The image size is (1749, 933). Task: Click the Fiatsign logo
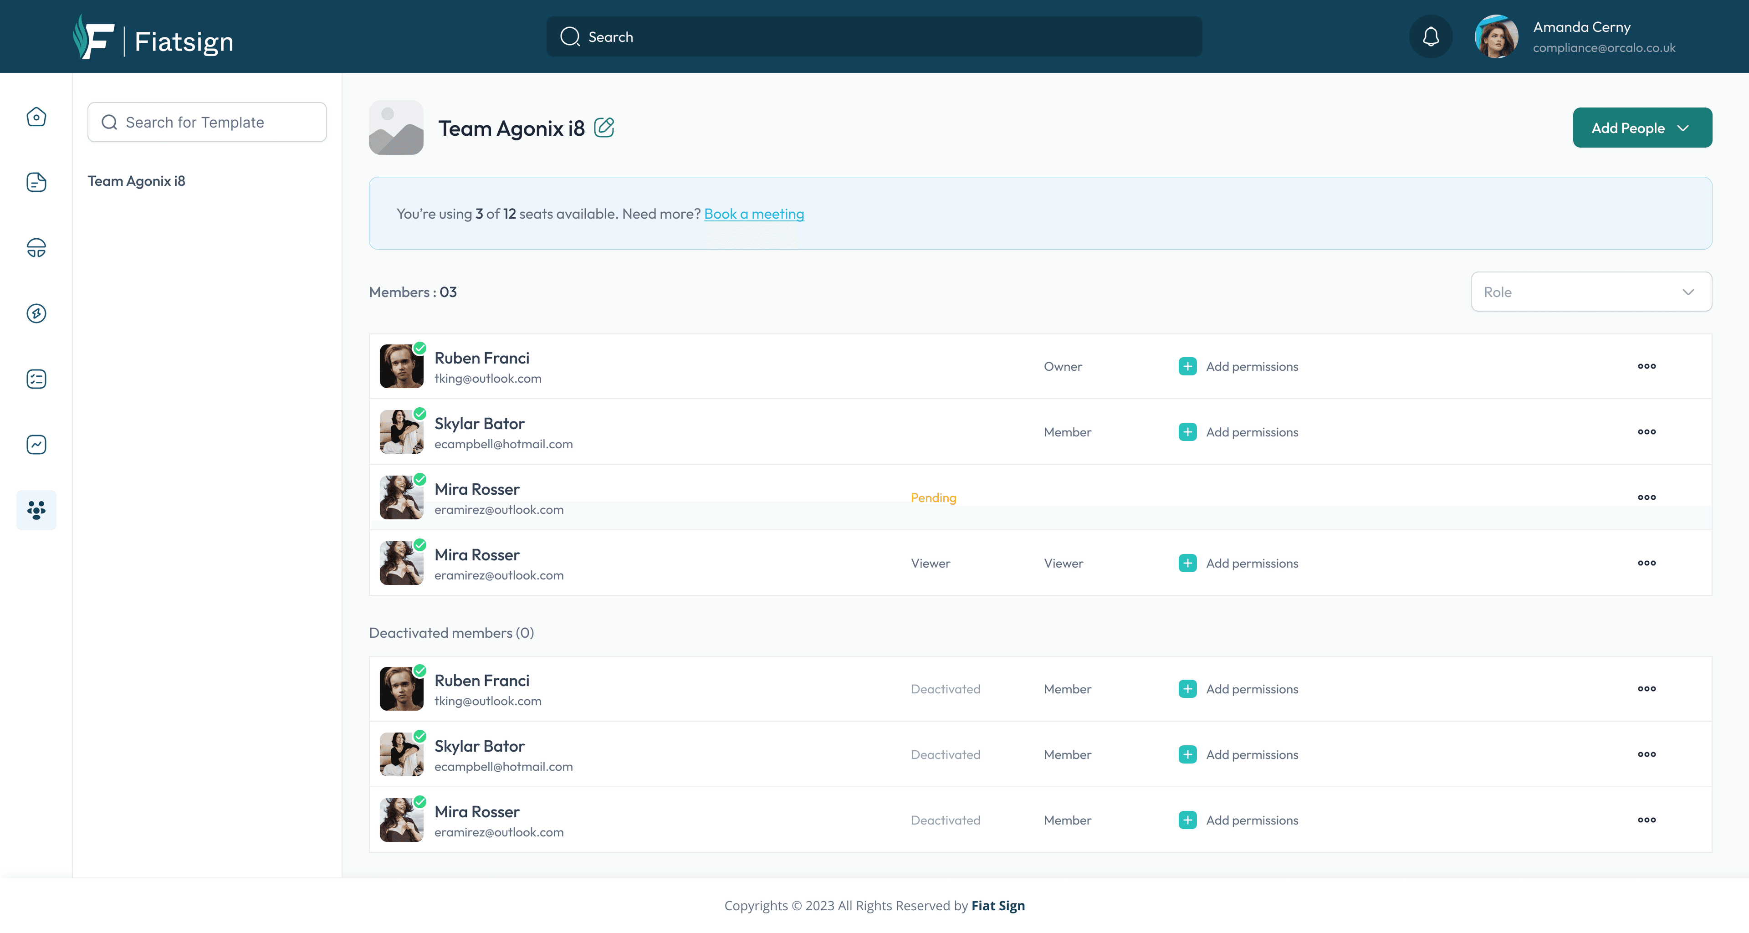tap(153, 37)
